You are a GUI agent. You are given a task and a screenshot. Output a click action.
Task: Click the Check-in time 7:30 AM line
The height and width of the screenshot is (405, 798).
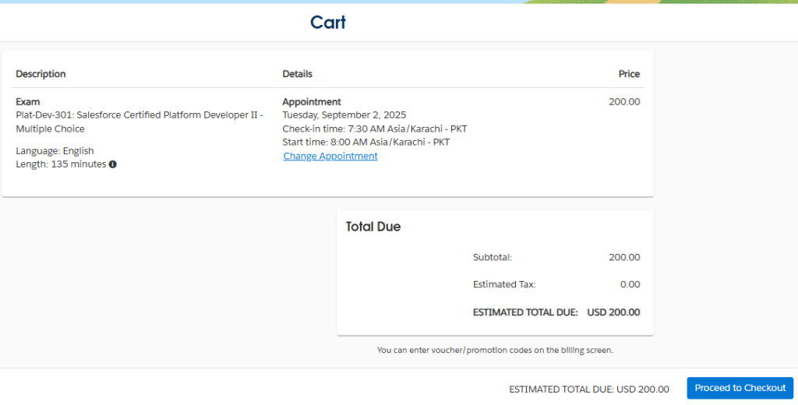coord(375,129)
